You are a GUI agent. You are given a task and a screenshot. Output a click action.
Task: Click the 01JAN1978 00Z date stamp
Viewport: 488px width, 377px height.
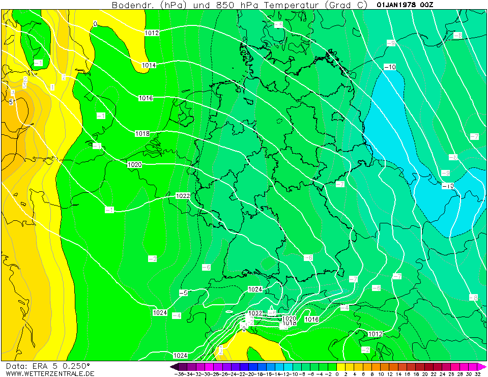click(405, 5)
